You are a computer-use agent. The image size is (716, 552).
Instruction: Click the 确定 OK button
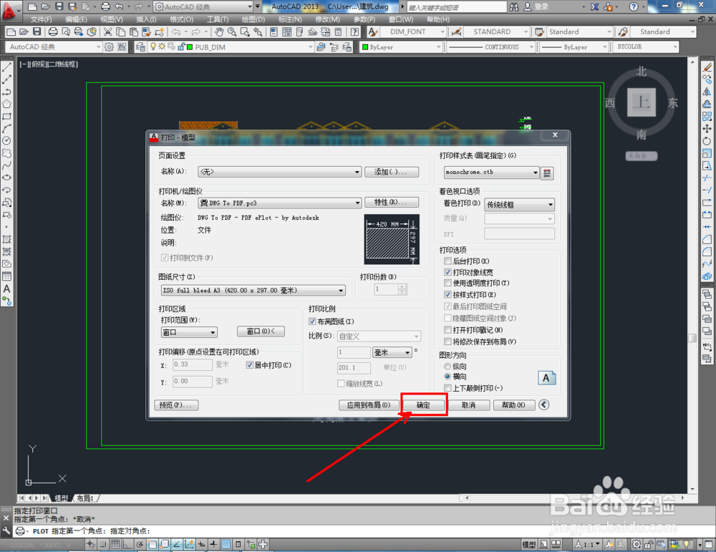pos(423,405)
